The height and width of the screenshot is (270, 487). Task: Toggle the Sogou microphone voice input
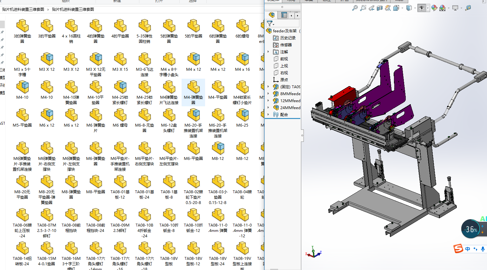click(x=483, y=249)
